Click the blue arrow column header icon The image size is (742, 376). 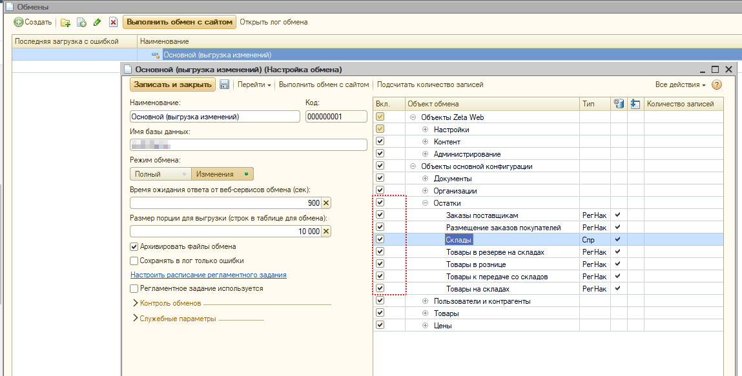coord(635,104)
